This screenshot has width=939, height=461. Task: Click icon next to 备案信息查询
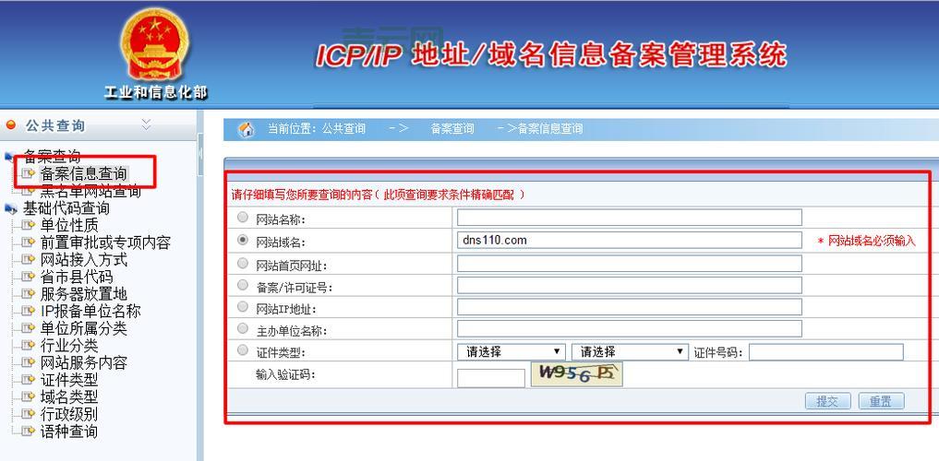28,174
